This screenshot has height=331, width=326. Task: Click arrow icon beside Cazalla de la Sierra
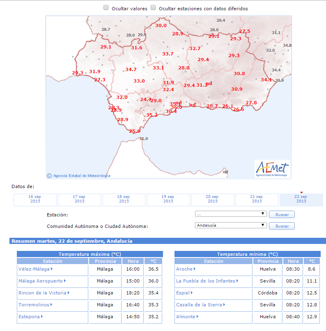click(225, 305)
